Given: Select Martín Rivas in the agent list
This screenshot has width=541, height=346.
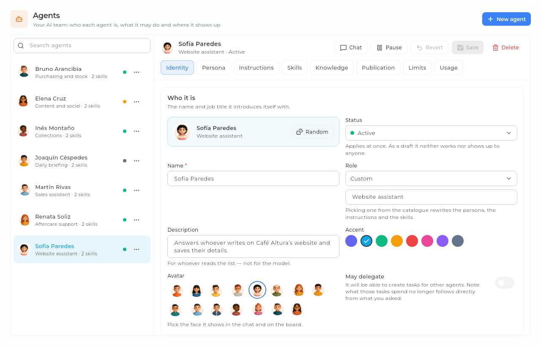Looking at the screenshot, I should click(x=82, y=190).
